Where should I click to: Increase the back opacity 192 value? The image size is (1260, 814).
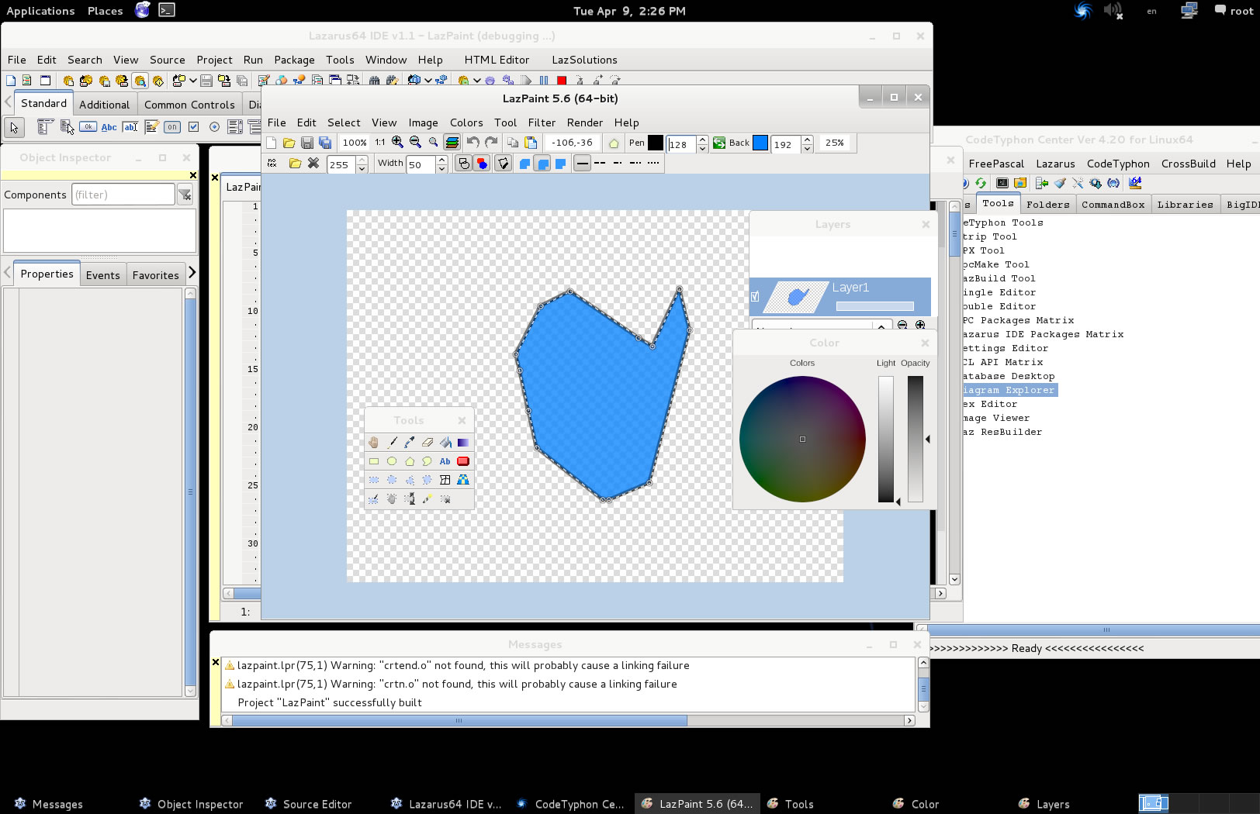pos(807,140)
